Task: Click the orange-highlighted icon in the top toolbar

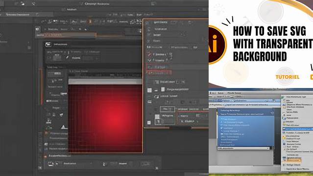Action: pos(90,22)
